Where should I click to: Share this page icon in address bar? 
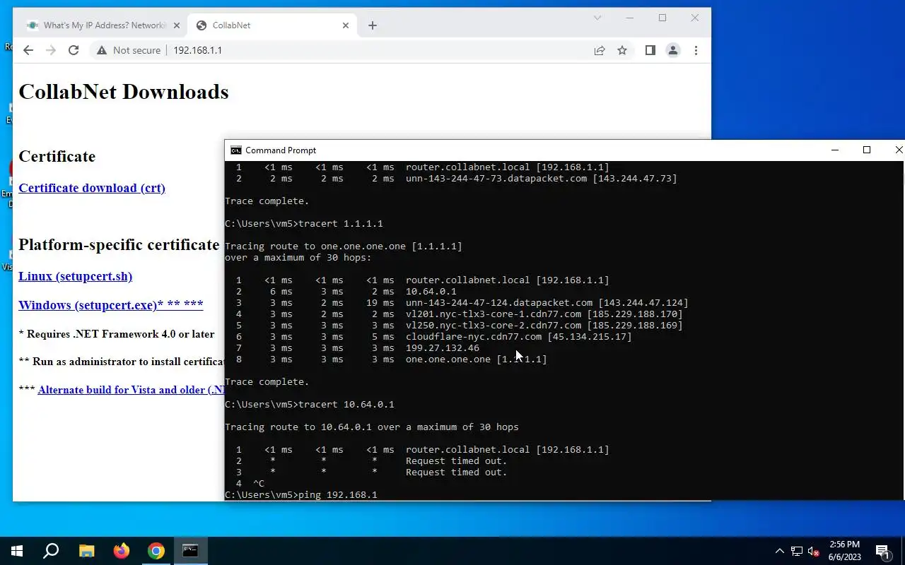600,50
